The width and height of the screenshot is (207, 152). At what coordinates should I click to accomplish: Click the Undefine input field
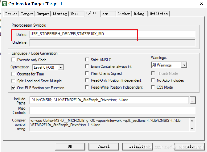click(x=112, y=43)
